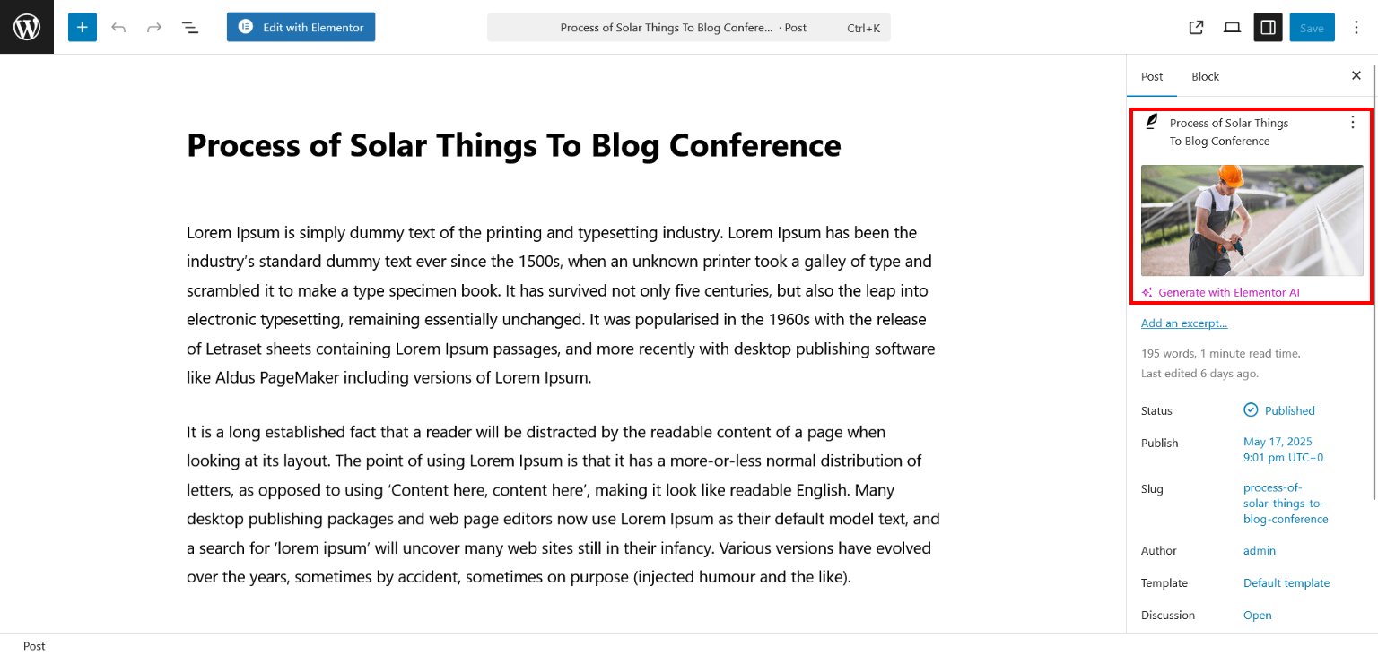Switch to the Block tab
Screen dimensions: 1378x655
1205,76
